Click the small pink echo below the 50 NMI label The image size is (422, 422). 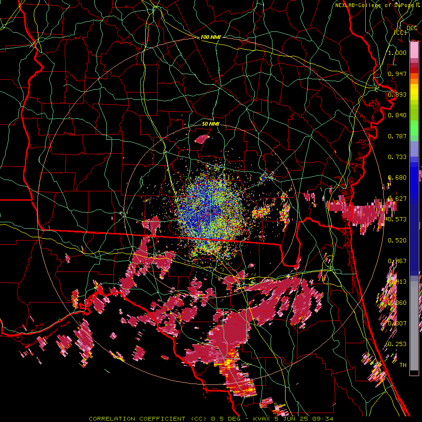pyautogui.click(x=202, y=139)
